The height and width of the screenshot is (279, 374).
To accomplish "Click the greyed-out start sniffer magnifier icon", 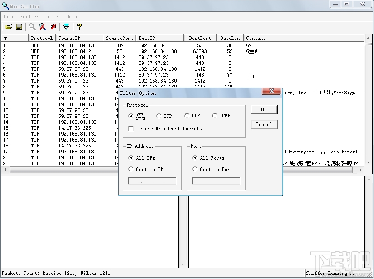I will click(x=32, y=27).
